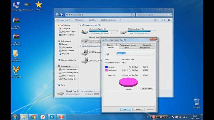Go forward in the Explorer window
The height and width of the screenshot is (120, 214).
pos(61,15)
